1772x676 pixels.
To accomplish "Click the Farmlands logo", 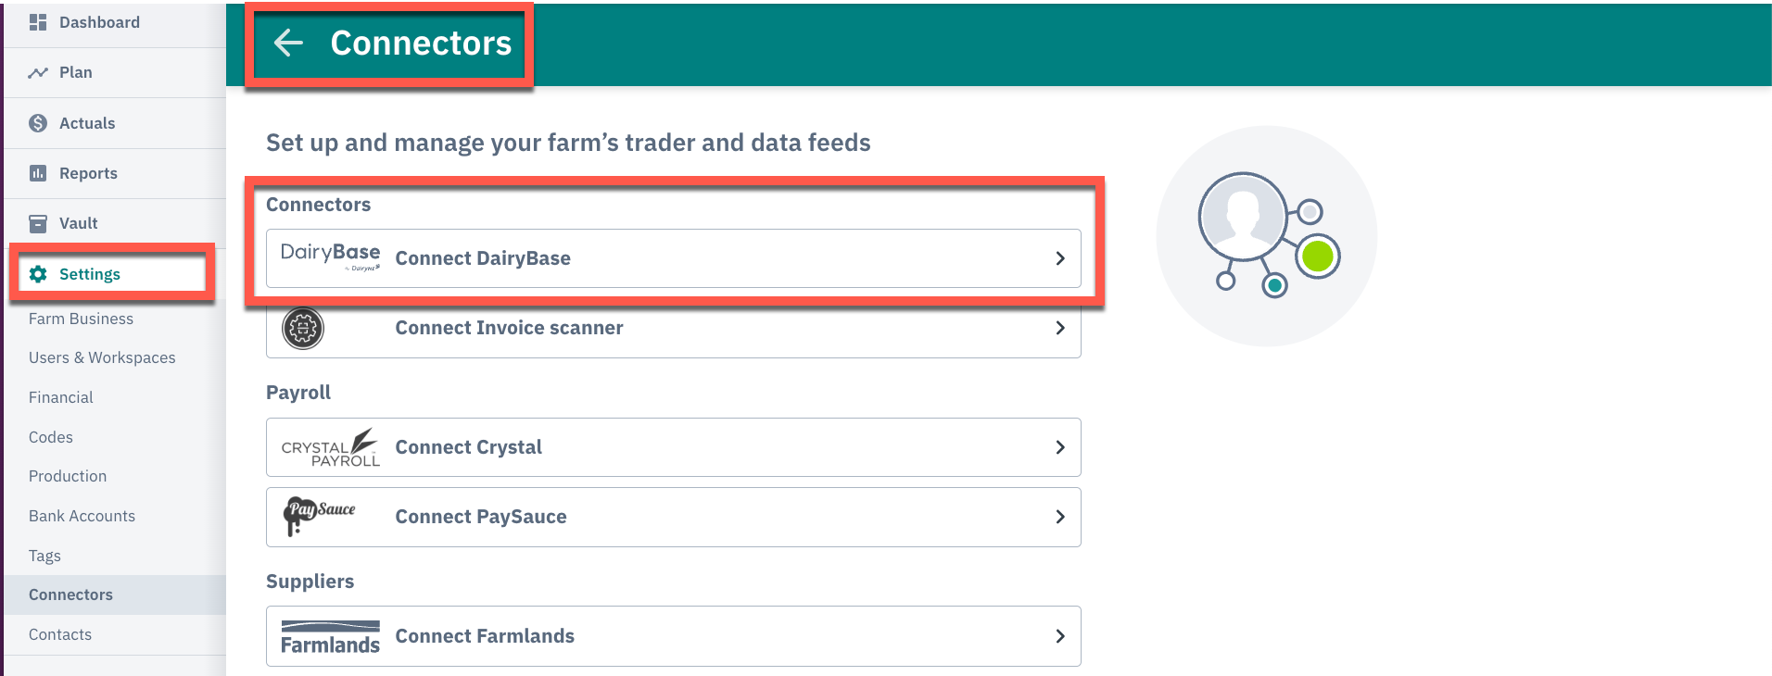I will point(331,637).
